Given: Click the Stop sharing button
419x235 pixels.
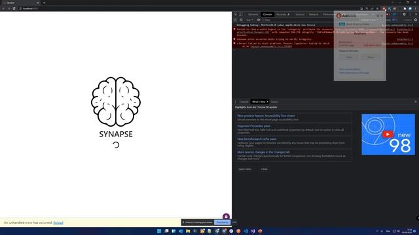Looking at the screenshot, I should [x=222, y=222].
